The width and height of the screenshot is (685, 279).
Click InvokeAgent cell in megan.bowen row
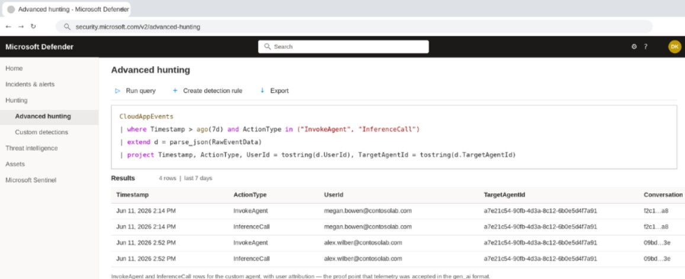click(x=250, y=211)
